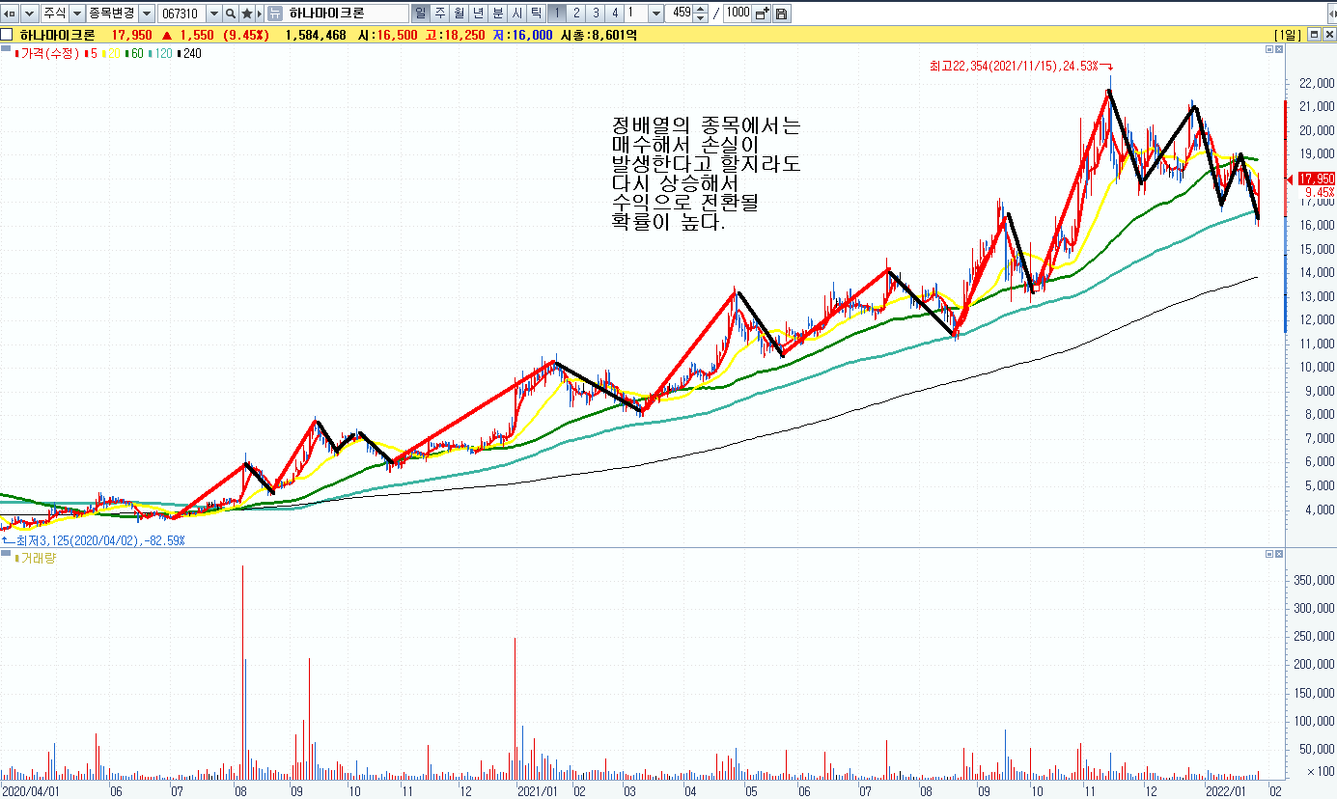1337x799 pixels.
Task: Click the 종목변경 label field
Action: pyautogui.click(x=111, y=14)
